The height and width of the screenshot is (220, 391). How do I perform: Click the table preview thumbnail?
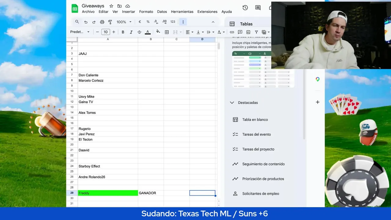point(263,69)
